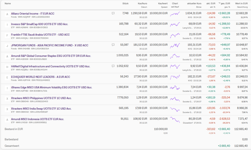Select the 7.371,47 Wert value
Viewport: 251px width, 150px height.
tap(242, 119)
